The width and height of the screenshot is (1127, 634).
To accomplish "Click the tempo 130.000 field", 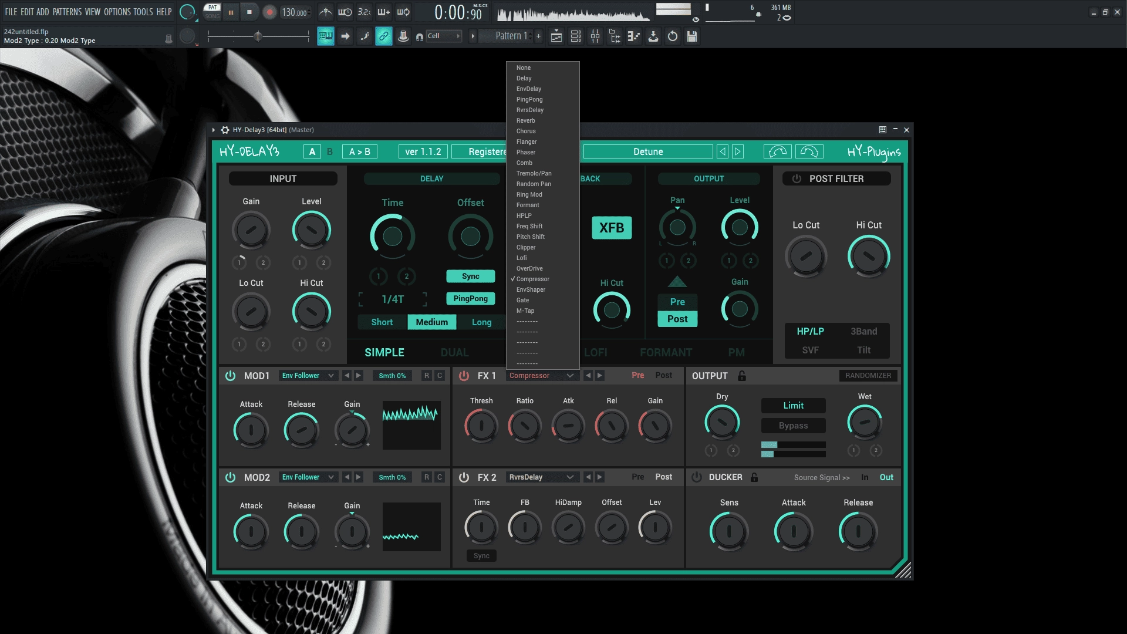I will point(295,12).
